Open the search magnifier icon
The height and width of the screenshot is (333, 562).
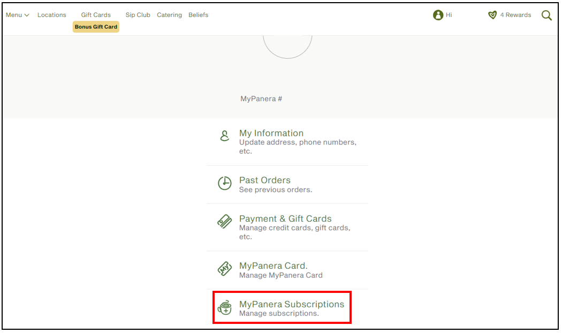546,16
